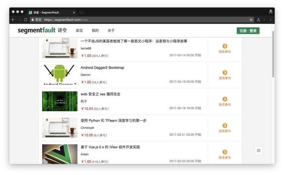Click the green matrix xss thumbnail
The image size is (284, 175).
(x=60, y=101)
